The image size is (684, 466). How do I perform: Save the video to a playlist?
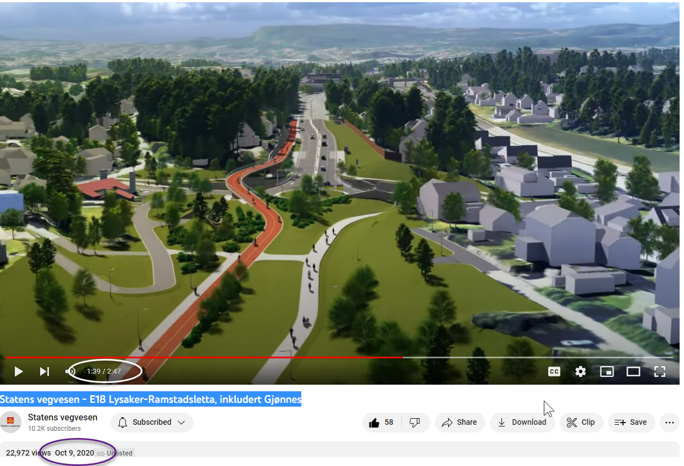631,422
